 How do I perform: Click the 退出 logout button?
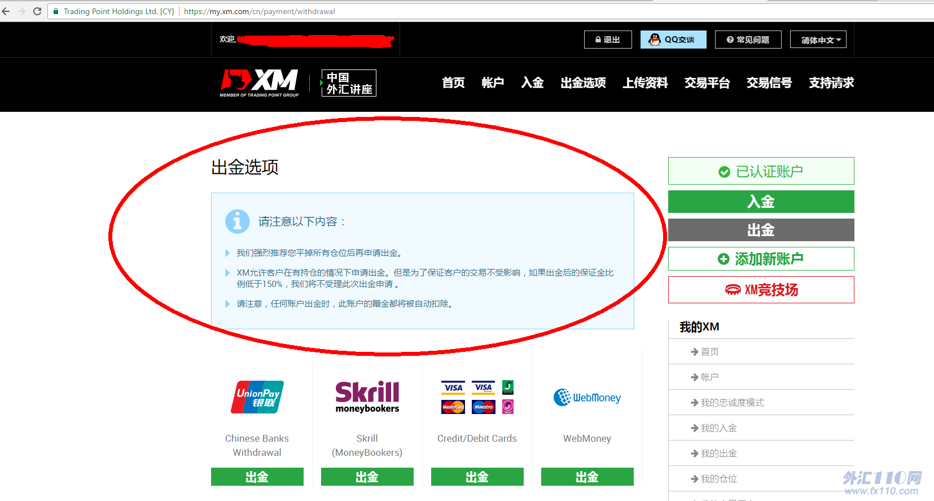pos(608,40)
